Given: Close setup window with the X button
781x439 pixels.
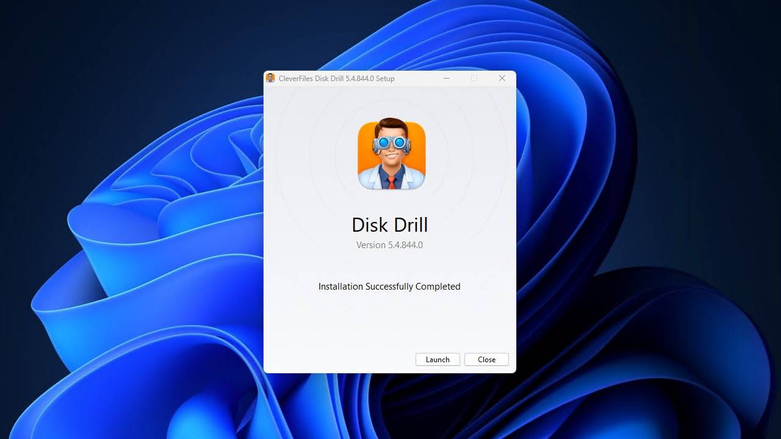Looking at the screenshot, I should 502,78.
